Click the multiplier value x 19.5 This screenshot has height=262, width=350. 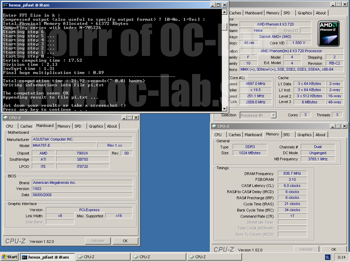256,90
